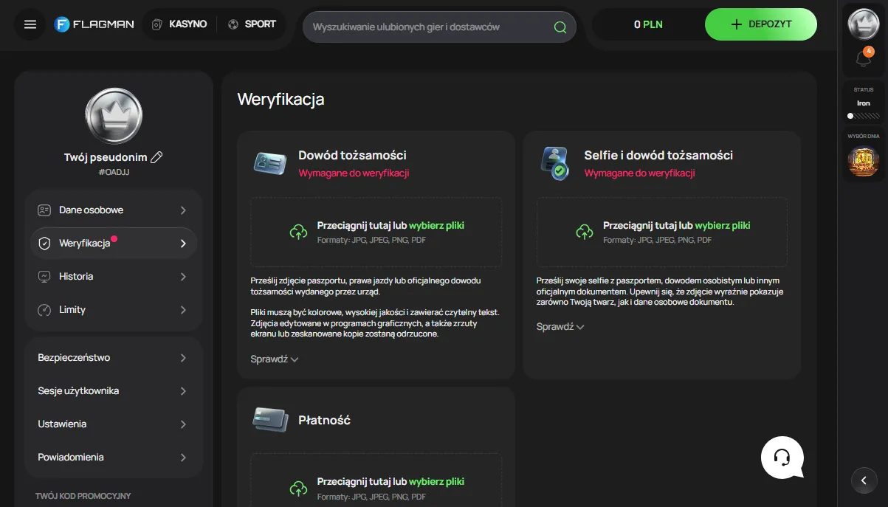Click the crown avatar in right sidebar
Screen dimensions: 888x507
(863, 24)
